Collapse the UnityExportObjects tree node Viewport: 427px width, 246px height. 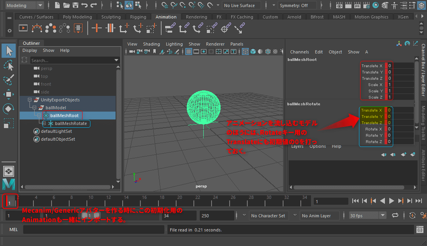click(29, 100)
